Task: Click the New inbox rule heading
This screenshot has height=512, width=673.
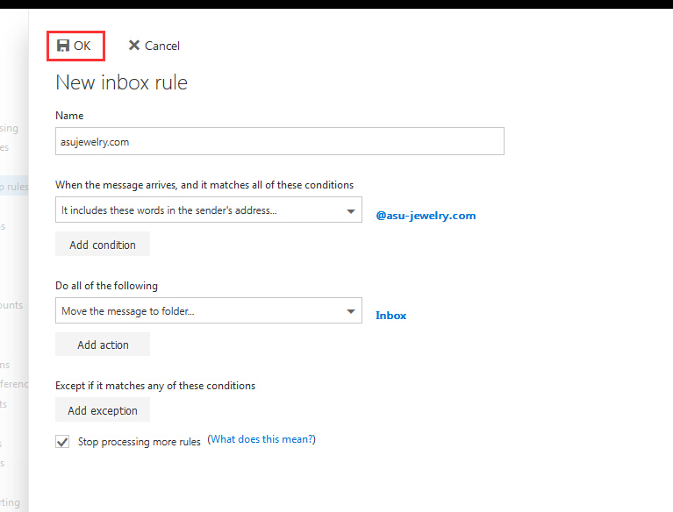Action: tap(121, 82)
